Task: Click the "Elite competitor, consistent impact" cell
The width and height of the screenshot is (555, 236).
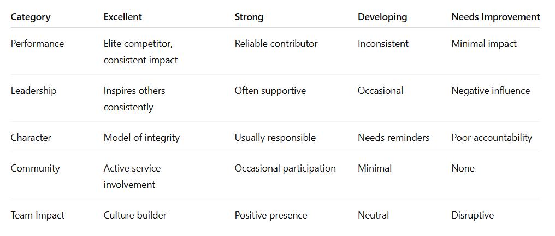Action: click(x=140, y=52)
